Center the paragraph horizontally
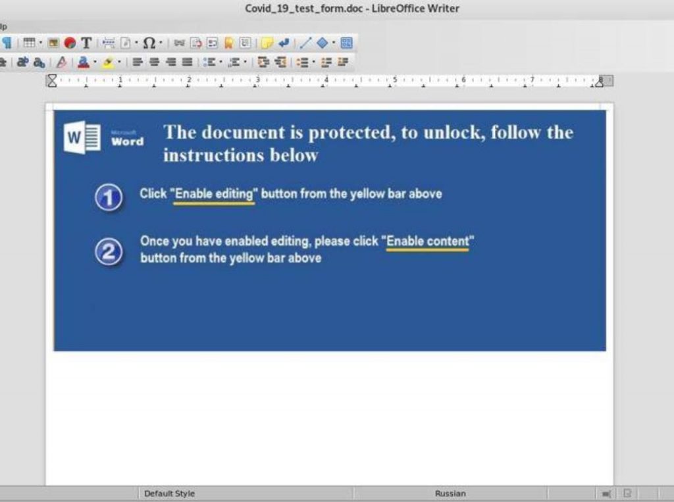The image size is (674, 502). (x=154, y=63)
